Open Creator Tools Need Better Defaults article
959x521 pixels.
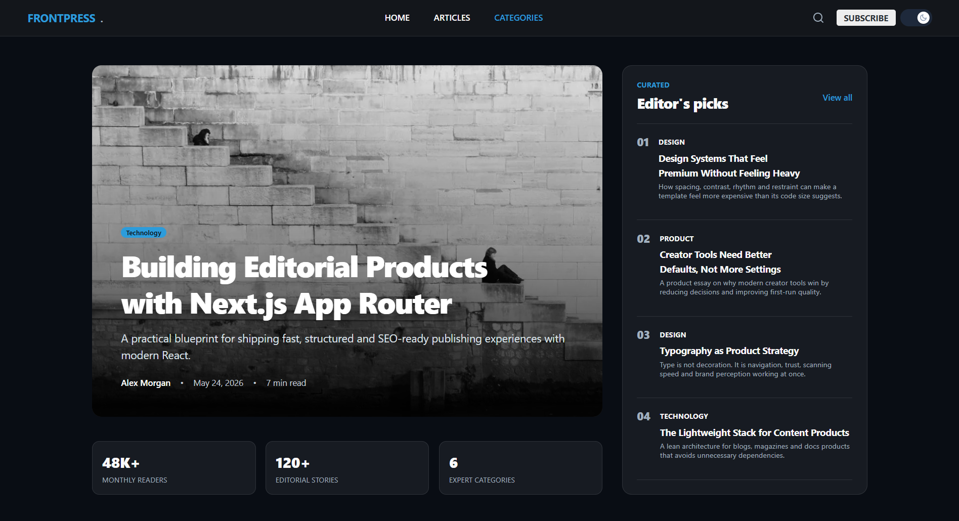click(720, 262)
